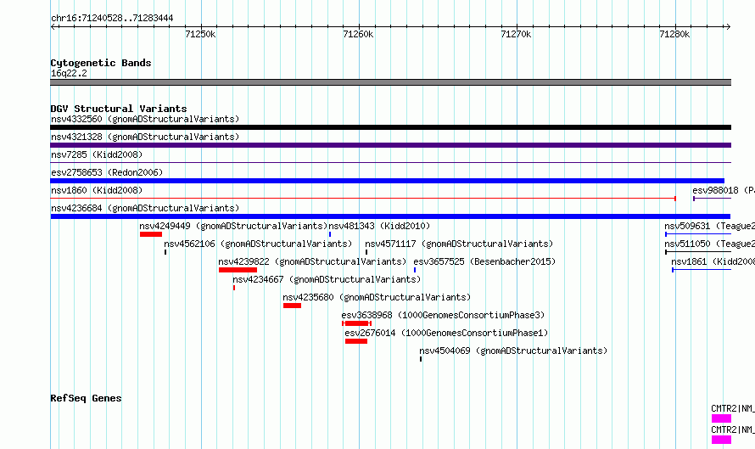Click the upper CMTR2 magenta gene block
Image resolution: width=755 pixels, height=449 pixels.
(x=721, y=418)
